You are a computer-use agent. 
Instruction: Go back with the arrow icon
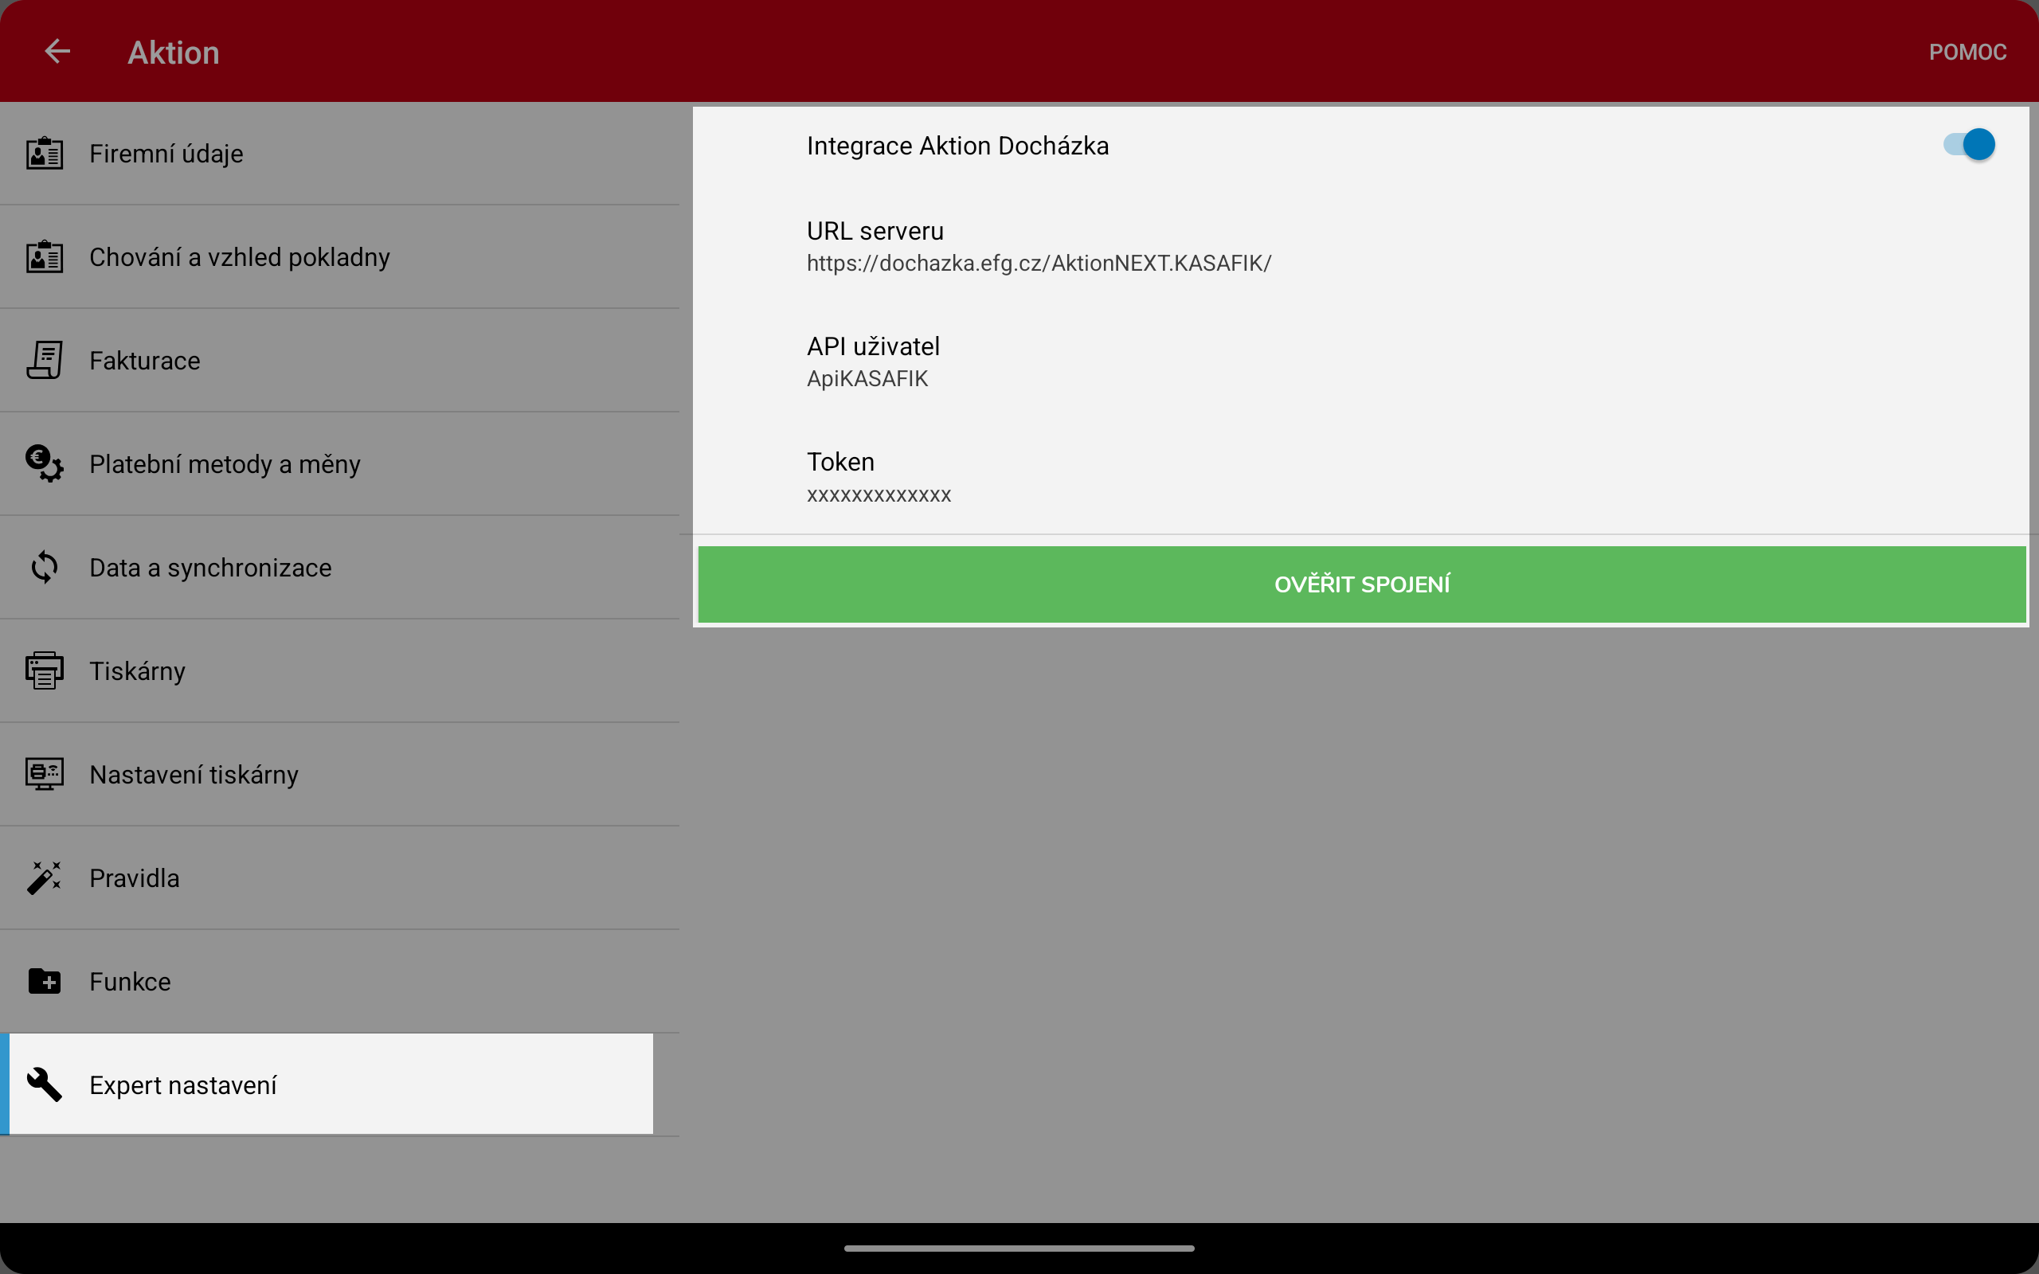[x=57, y=52]
